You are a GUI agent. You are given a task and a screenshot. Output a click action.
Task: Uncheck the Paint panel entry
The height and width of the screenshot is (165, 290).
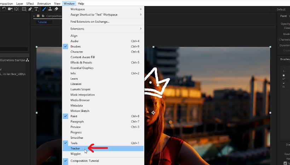[103, 116]
